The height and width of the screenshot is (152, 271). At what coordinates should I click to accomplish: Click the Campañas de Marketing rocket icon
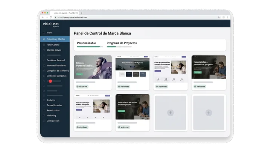point(44,71)
